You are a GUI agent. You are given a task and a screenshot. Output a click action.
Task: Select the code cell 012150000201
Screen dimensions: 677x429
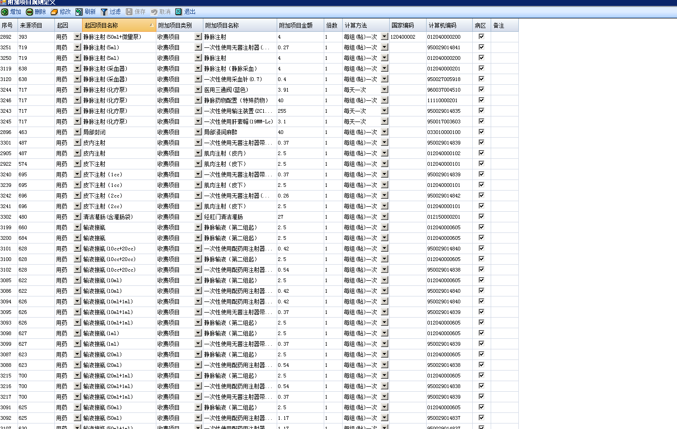(450, 217)
